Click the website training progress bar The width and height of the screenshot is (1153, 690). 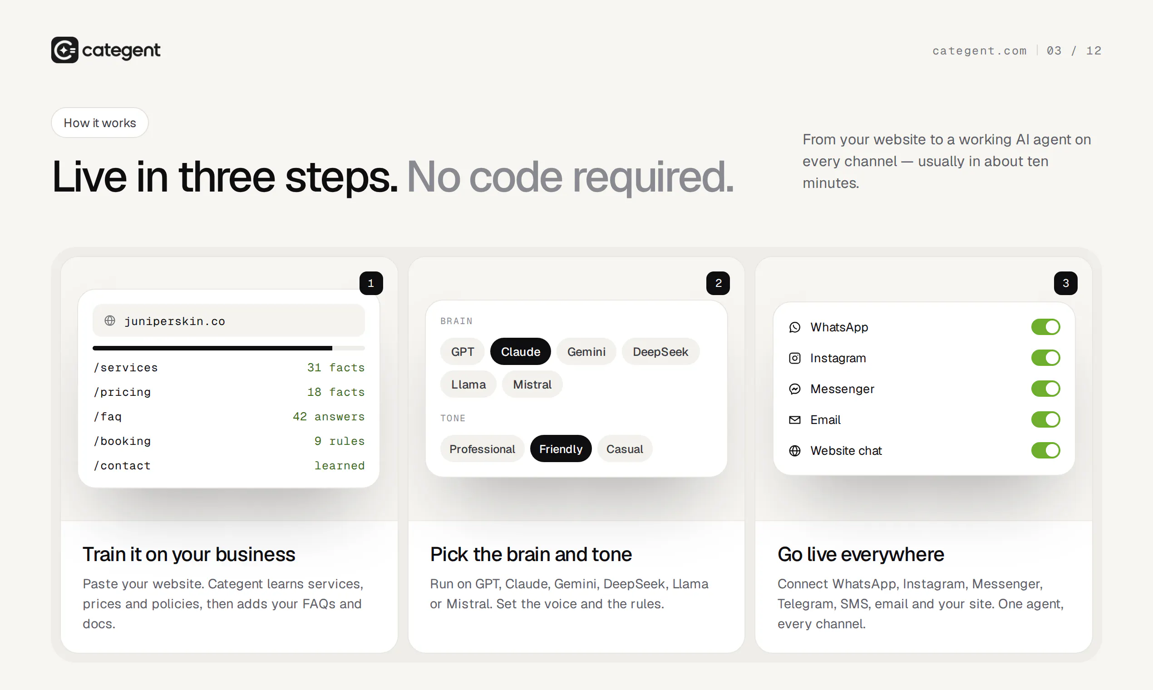(x=228, y=348)
